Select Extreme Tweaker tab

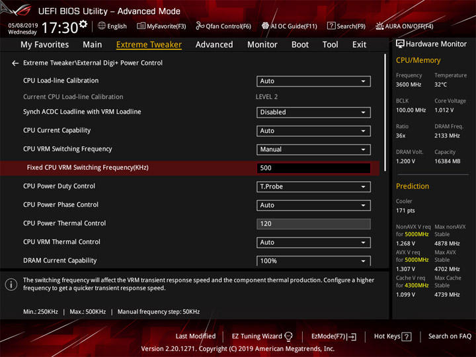point(149,45)
